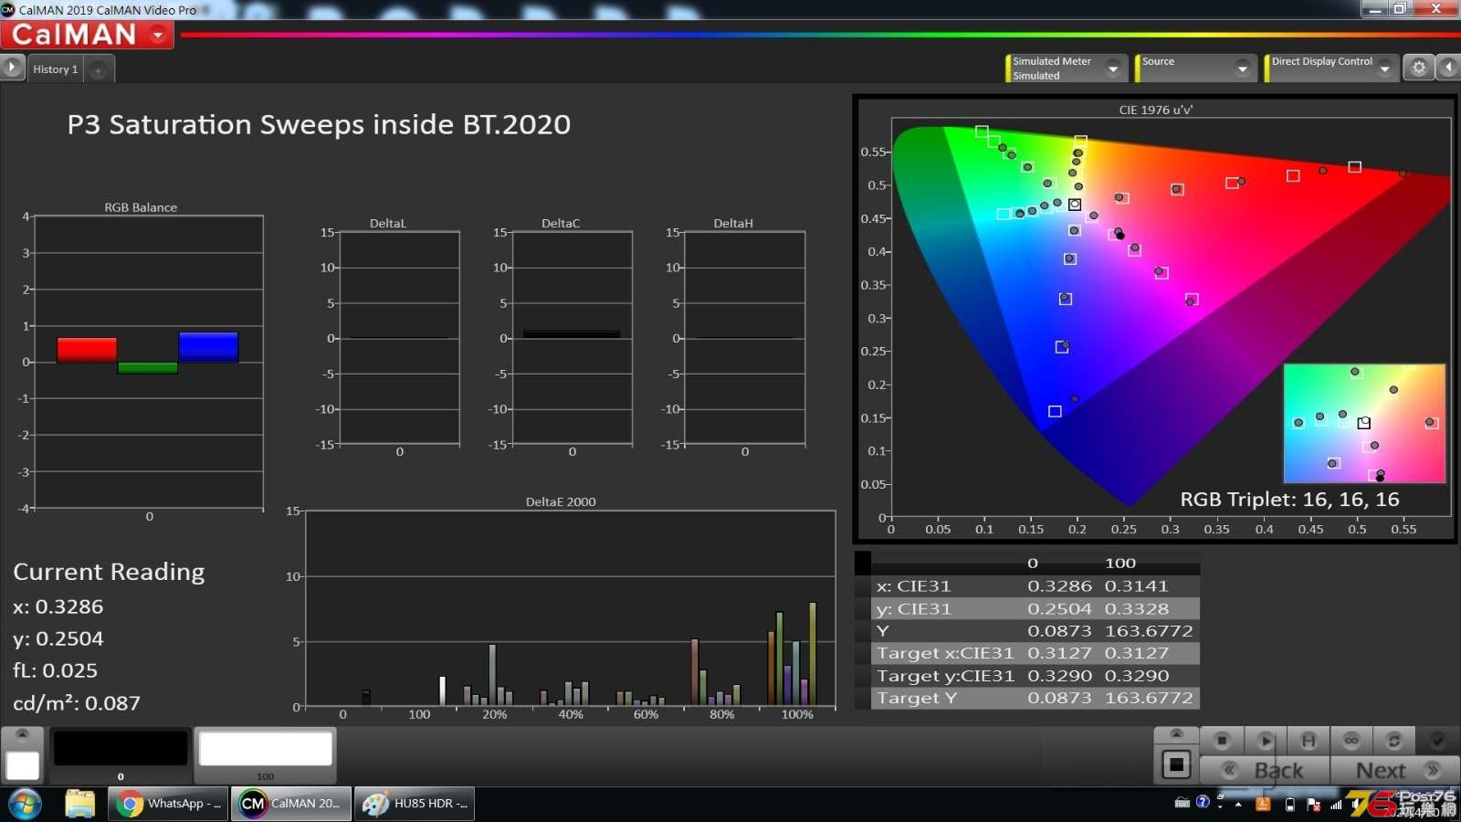The image size is (1461, 822).
Task: Show hidden system tray icons arrow
Action: pyautogui.click(x=1238, y=805)
